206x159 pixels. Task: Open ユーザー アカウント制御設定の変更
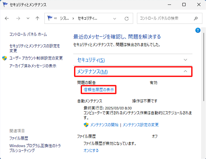click(36, 58)
